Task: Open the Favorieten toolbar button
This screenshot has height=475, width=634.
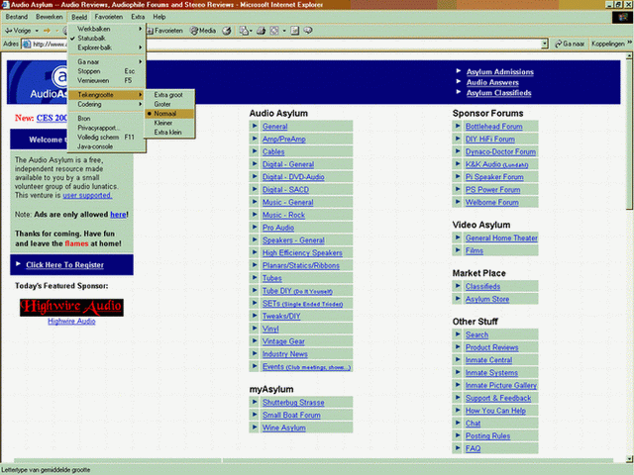Action: tap(165, 31)
